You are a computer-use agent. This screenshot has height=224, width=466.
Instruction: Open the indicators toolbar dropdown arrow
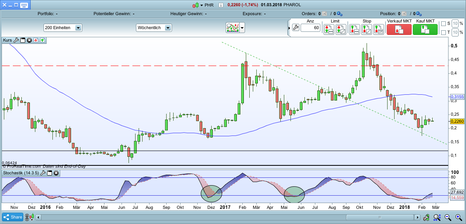[x=242, y=28]
